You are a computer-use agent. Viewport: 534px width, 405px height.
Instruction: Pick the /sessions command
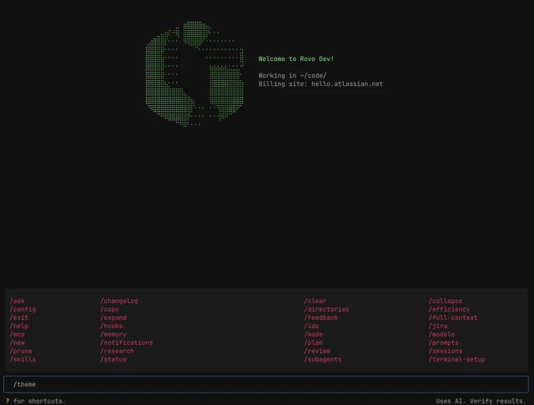click(x=446, y=351)
